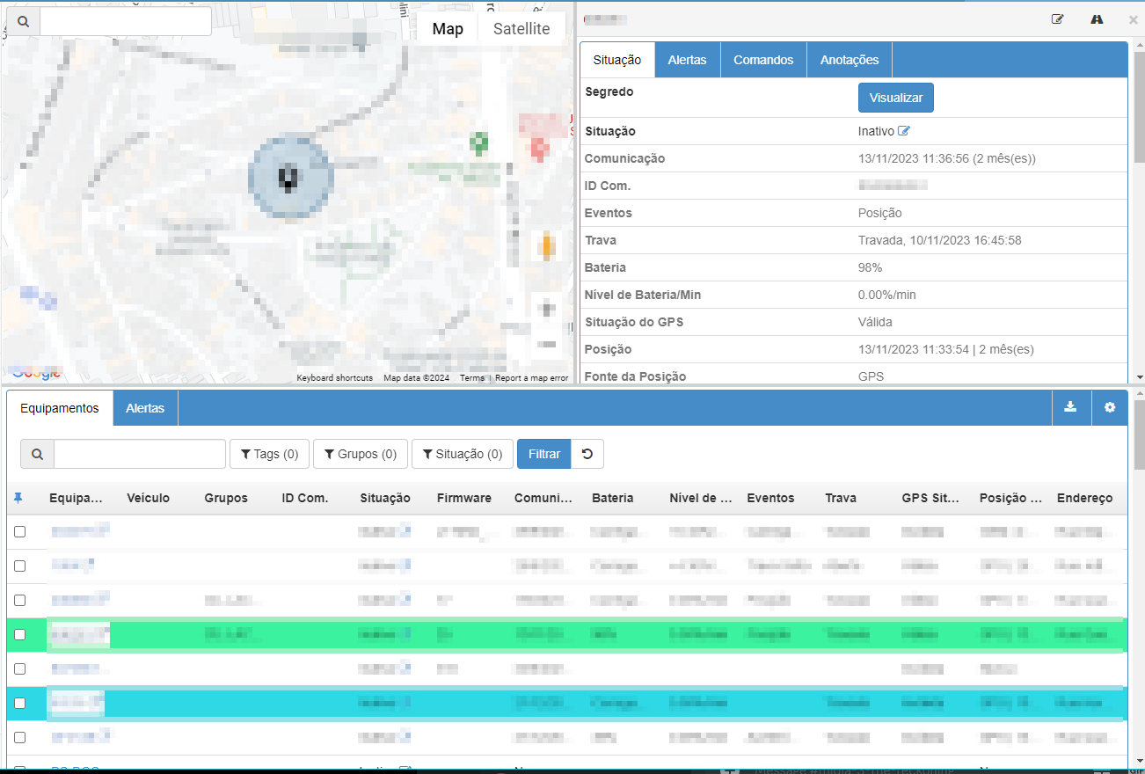Tick the checkbox in row between green and cyan
The height and width of the screenshot is (774, 1145).
pos(19,668)
